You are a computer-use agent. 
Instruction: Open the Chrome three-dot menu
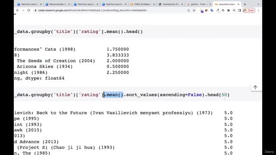tap(258, 10)
